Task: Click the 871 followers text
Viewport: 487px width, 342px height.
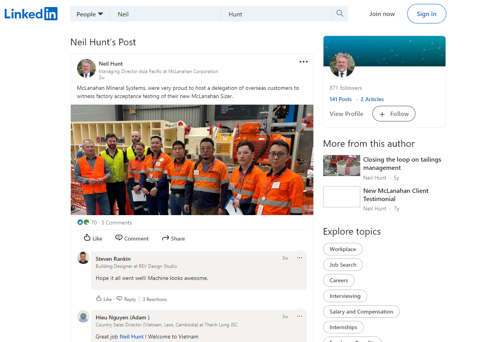Action: point(346,88)
